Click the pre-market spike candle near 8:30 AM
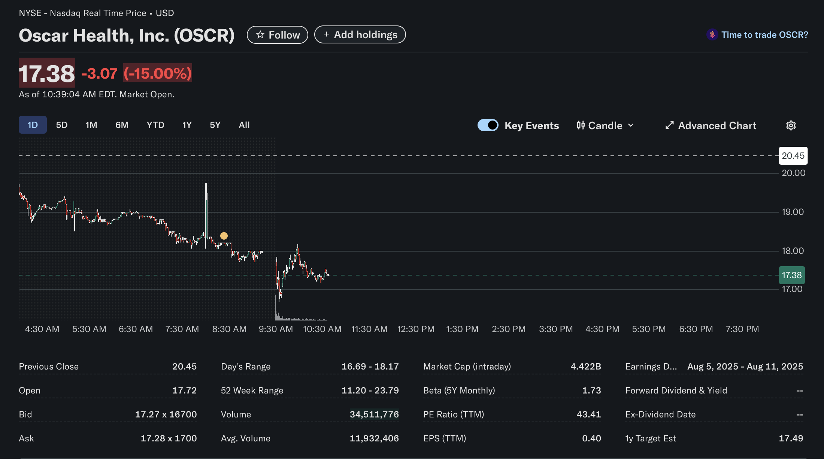Image resolution: width=824 pixels, height=459 pixels. [x=206, y=215]
